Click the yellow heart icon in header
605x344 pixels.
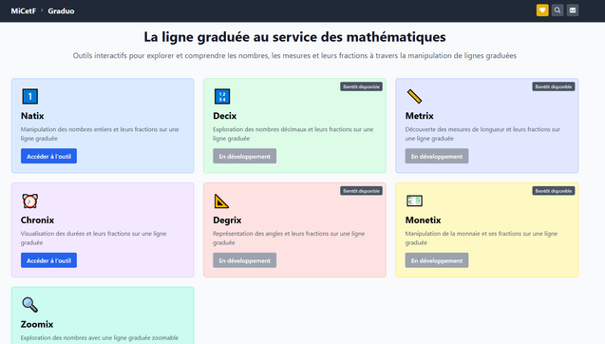point(542,10)
